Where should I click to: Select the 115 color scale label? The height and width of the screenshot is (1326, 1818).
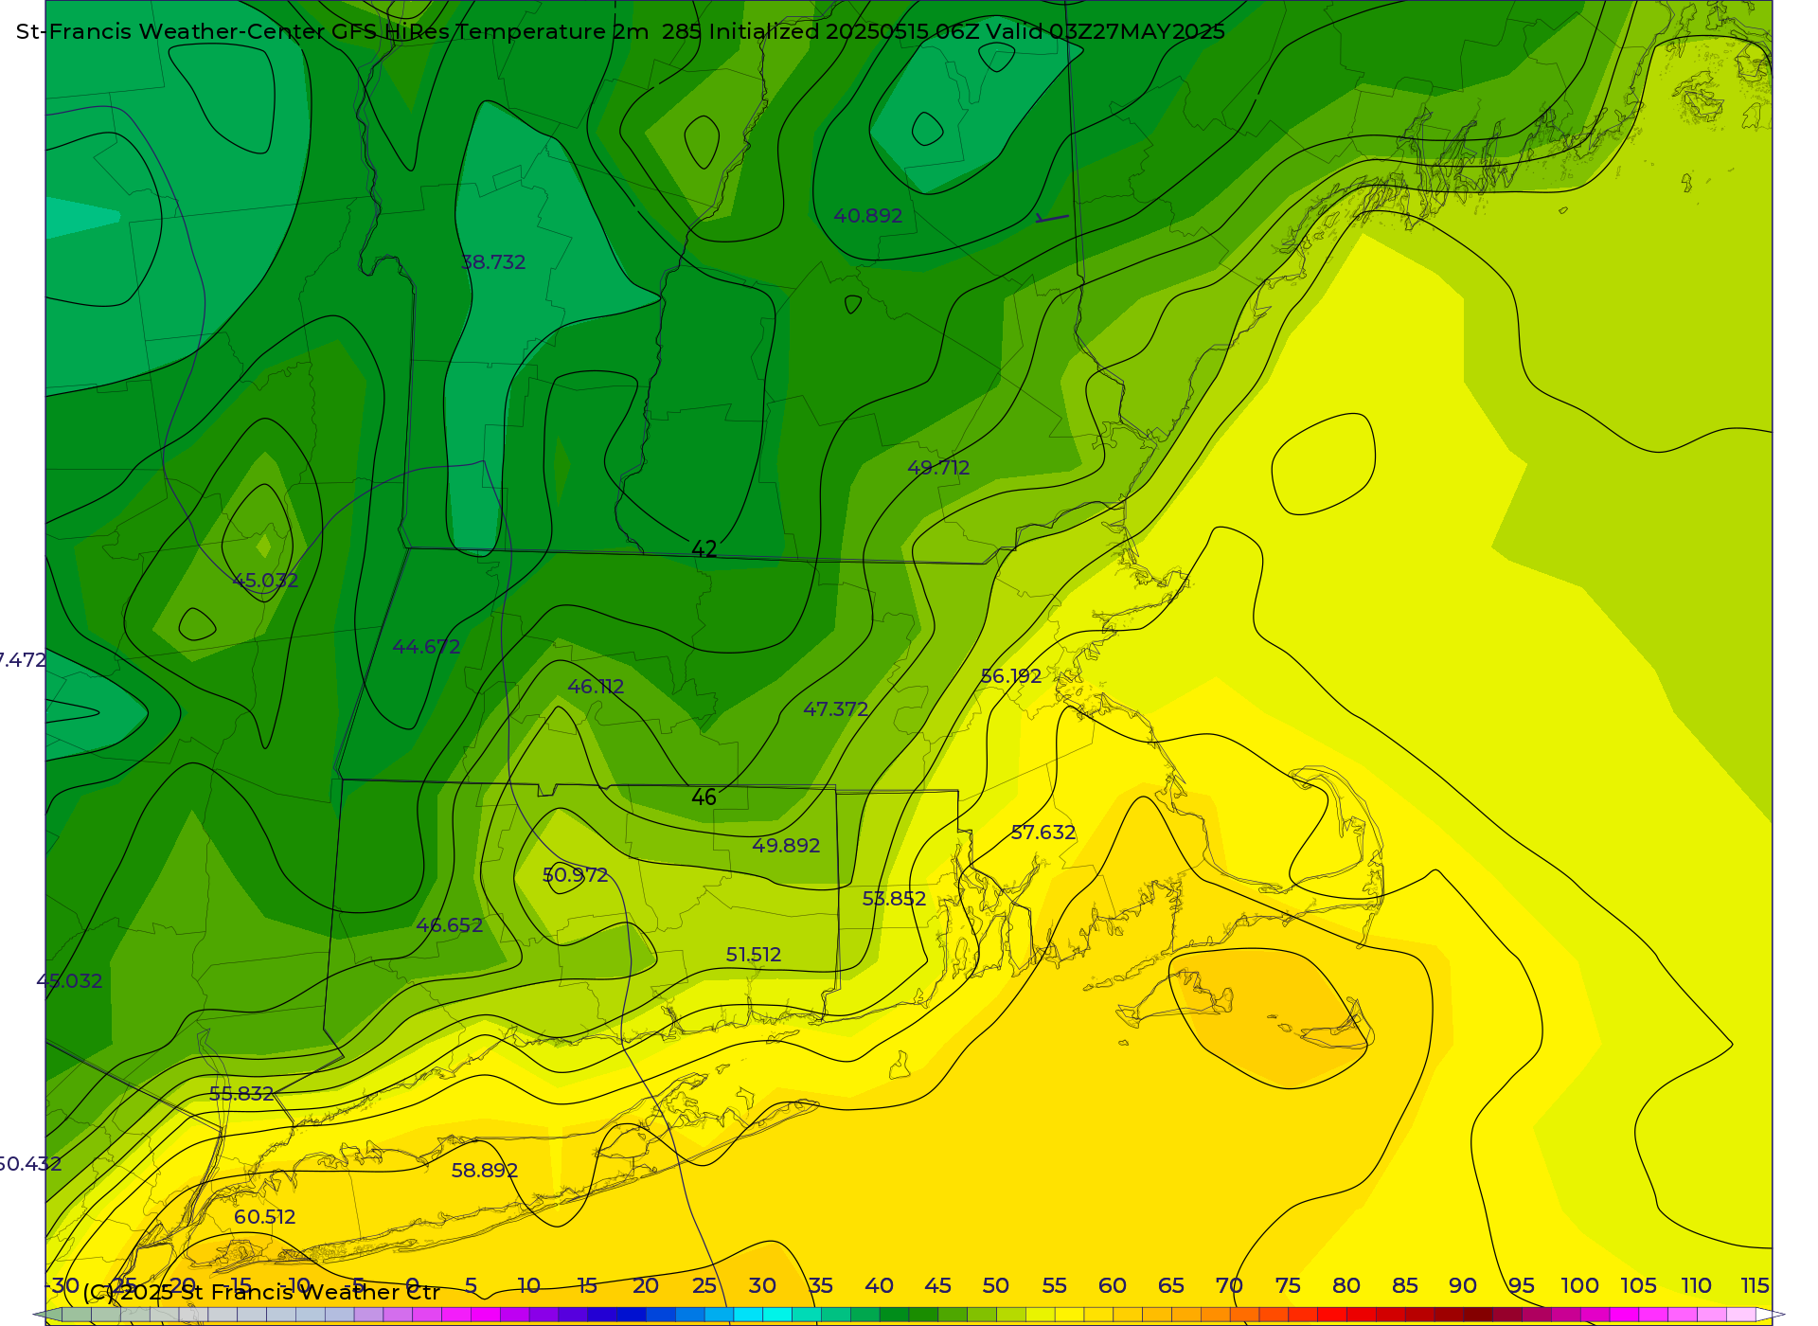click(1755, 1285)
